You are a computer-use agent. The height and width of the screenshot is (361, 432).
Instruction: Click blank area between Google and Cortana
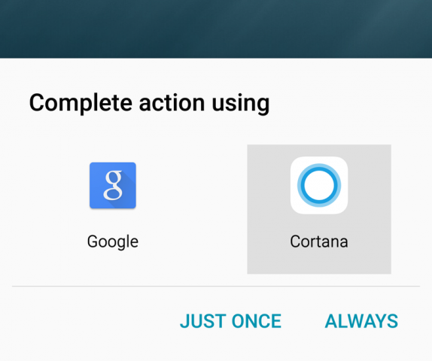coord(193,209)
